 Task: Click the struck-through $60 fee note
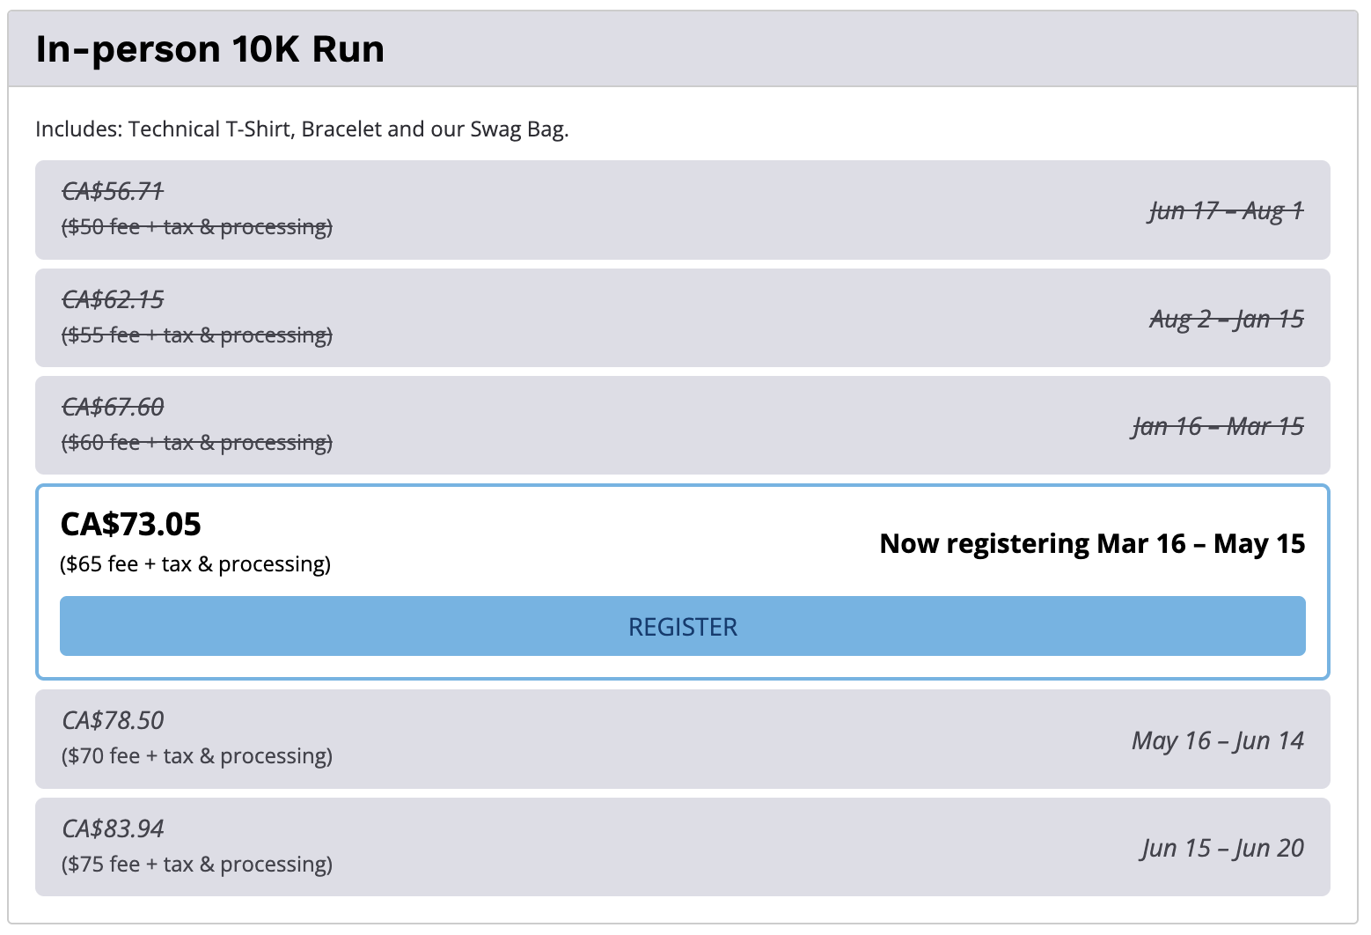[x=196, y=443]
